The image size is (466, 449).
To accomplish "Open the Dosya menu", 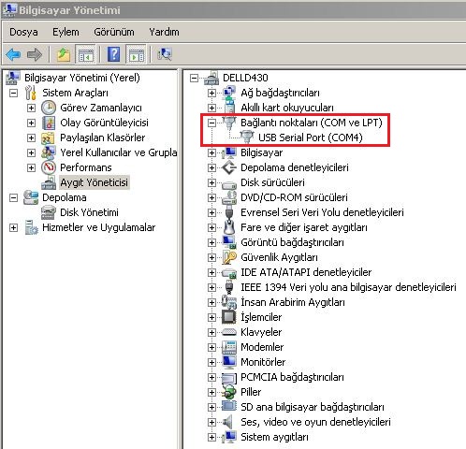I will coord(23,32).
